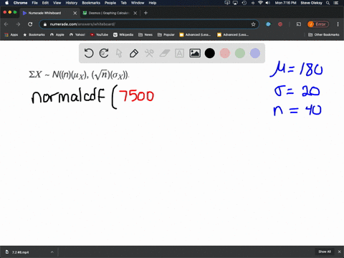Screen dimensions: 344x258
Task: Open the second Advanced bookmark
Action: pyautogui.click(x=233, y=34)
